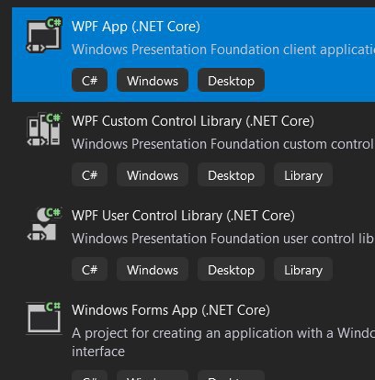Click 'A project for creating an application' description
This screenshot has height=380, width=375.
223,342
